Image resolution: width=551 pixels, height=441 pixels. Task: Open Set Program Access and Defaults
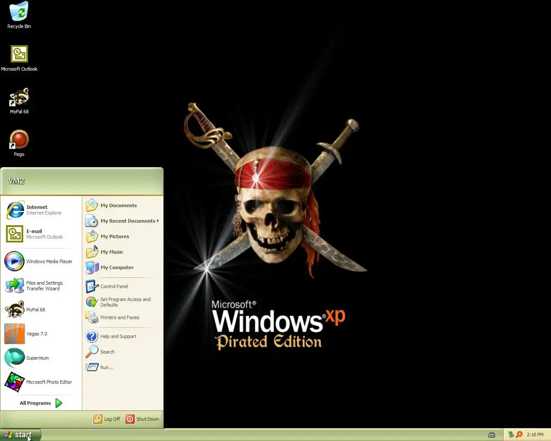coord(123,302)
